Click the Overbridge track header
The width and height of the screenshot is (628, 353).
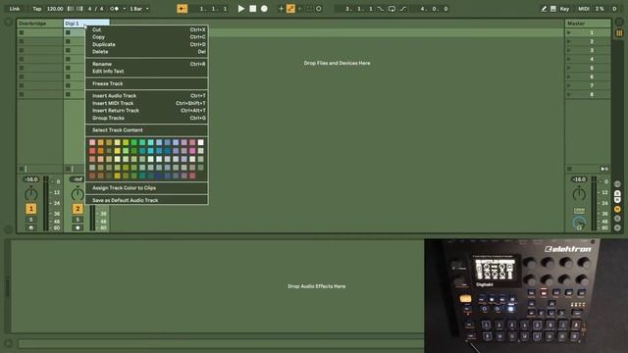click(x=39, y=24)
